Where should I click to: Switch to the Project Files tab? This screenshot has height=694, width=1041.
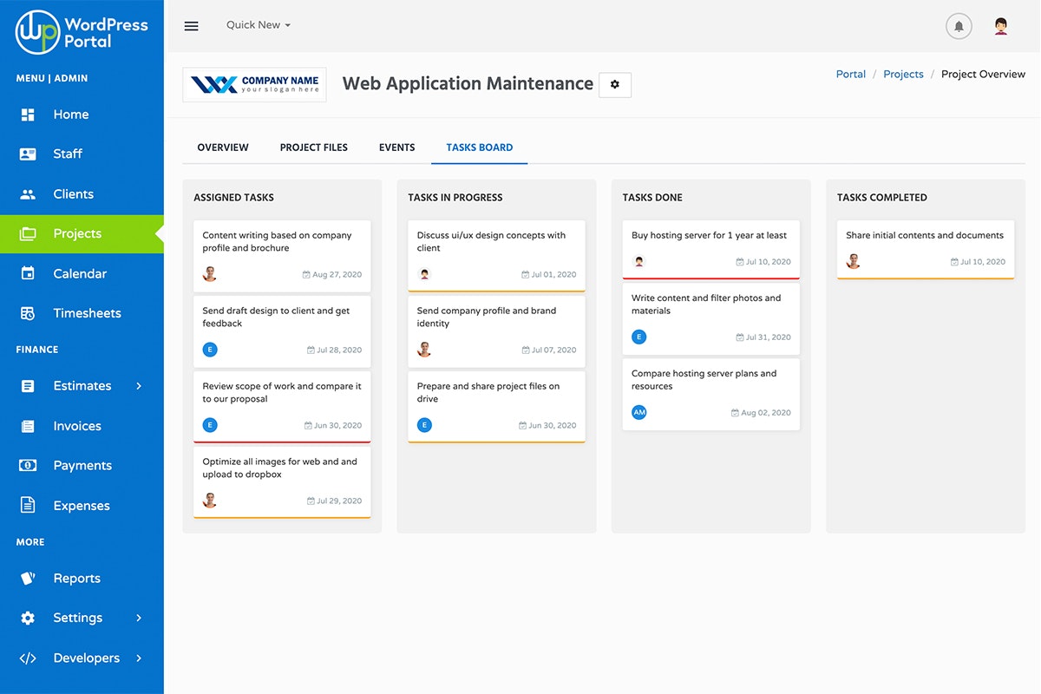click(x=314, y=147)
